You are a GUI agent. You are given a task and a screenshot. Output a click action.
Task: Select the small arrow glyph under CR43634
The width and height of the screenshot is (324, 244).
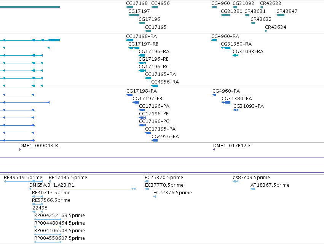(266, 31)
